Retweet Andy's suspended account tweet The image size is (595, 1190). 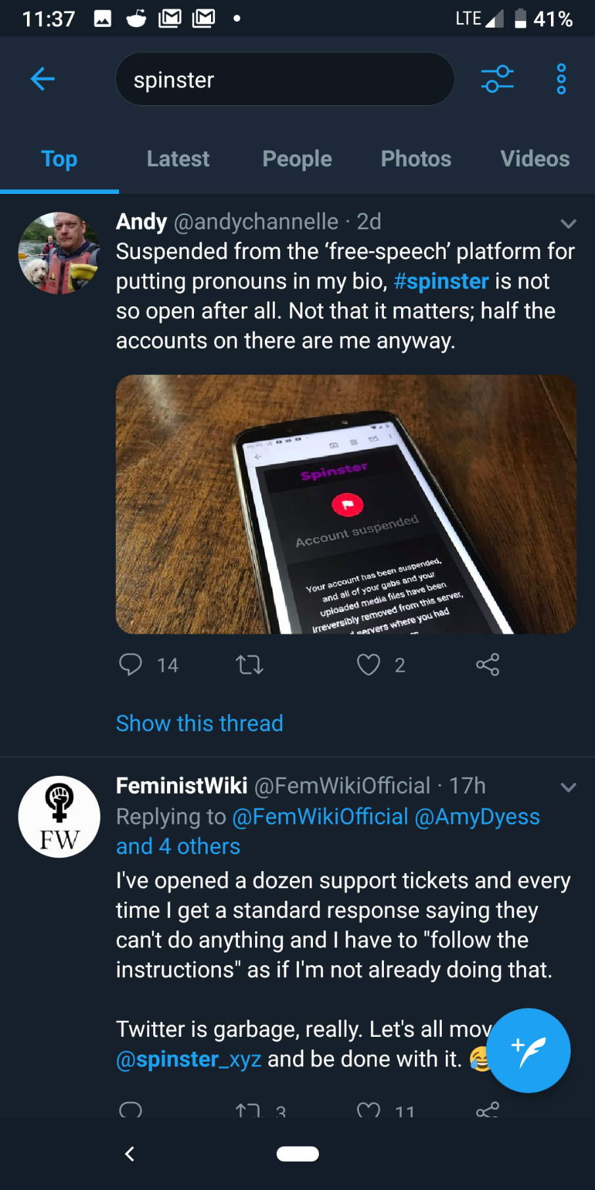[250, 665]
